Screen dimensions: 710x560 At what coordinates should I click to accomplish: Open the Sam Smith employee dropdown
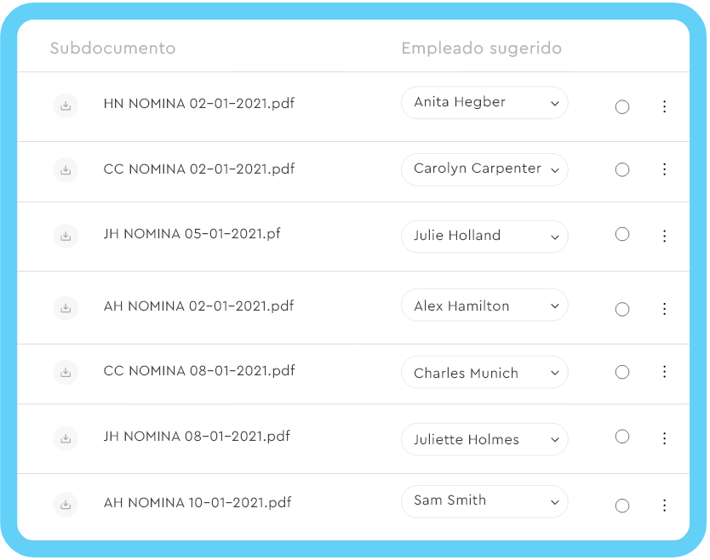point(484,501)
